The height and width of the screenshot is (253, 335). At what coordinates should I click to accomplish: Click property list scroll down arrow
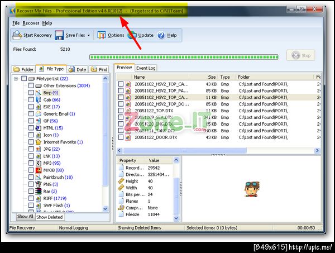click(176, 218)
